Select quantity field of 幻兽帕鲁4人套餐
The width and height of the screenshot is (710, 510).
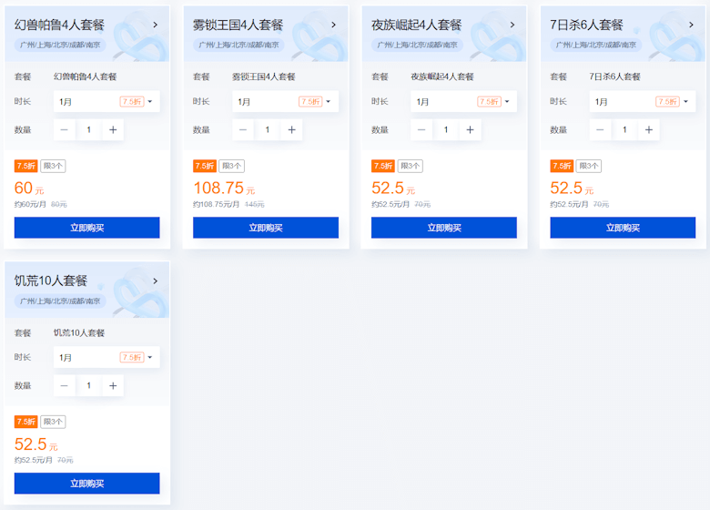(89, 130)
